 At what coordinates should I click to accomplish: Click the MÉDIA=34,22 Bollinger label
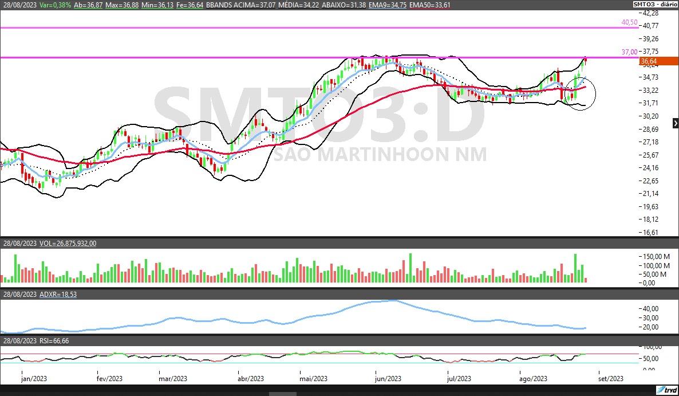[x=299, y=5]
